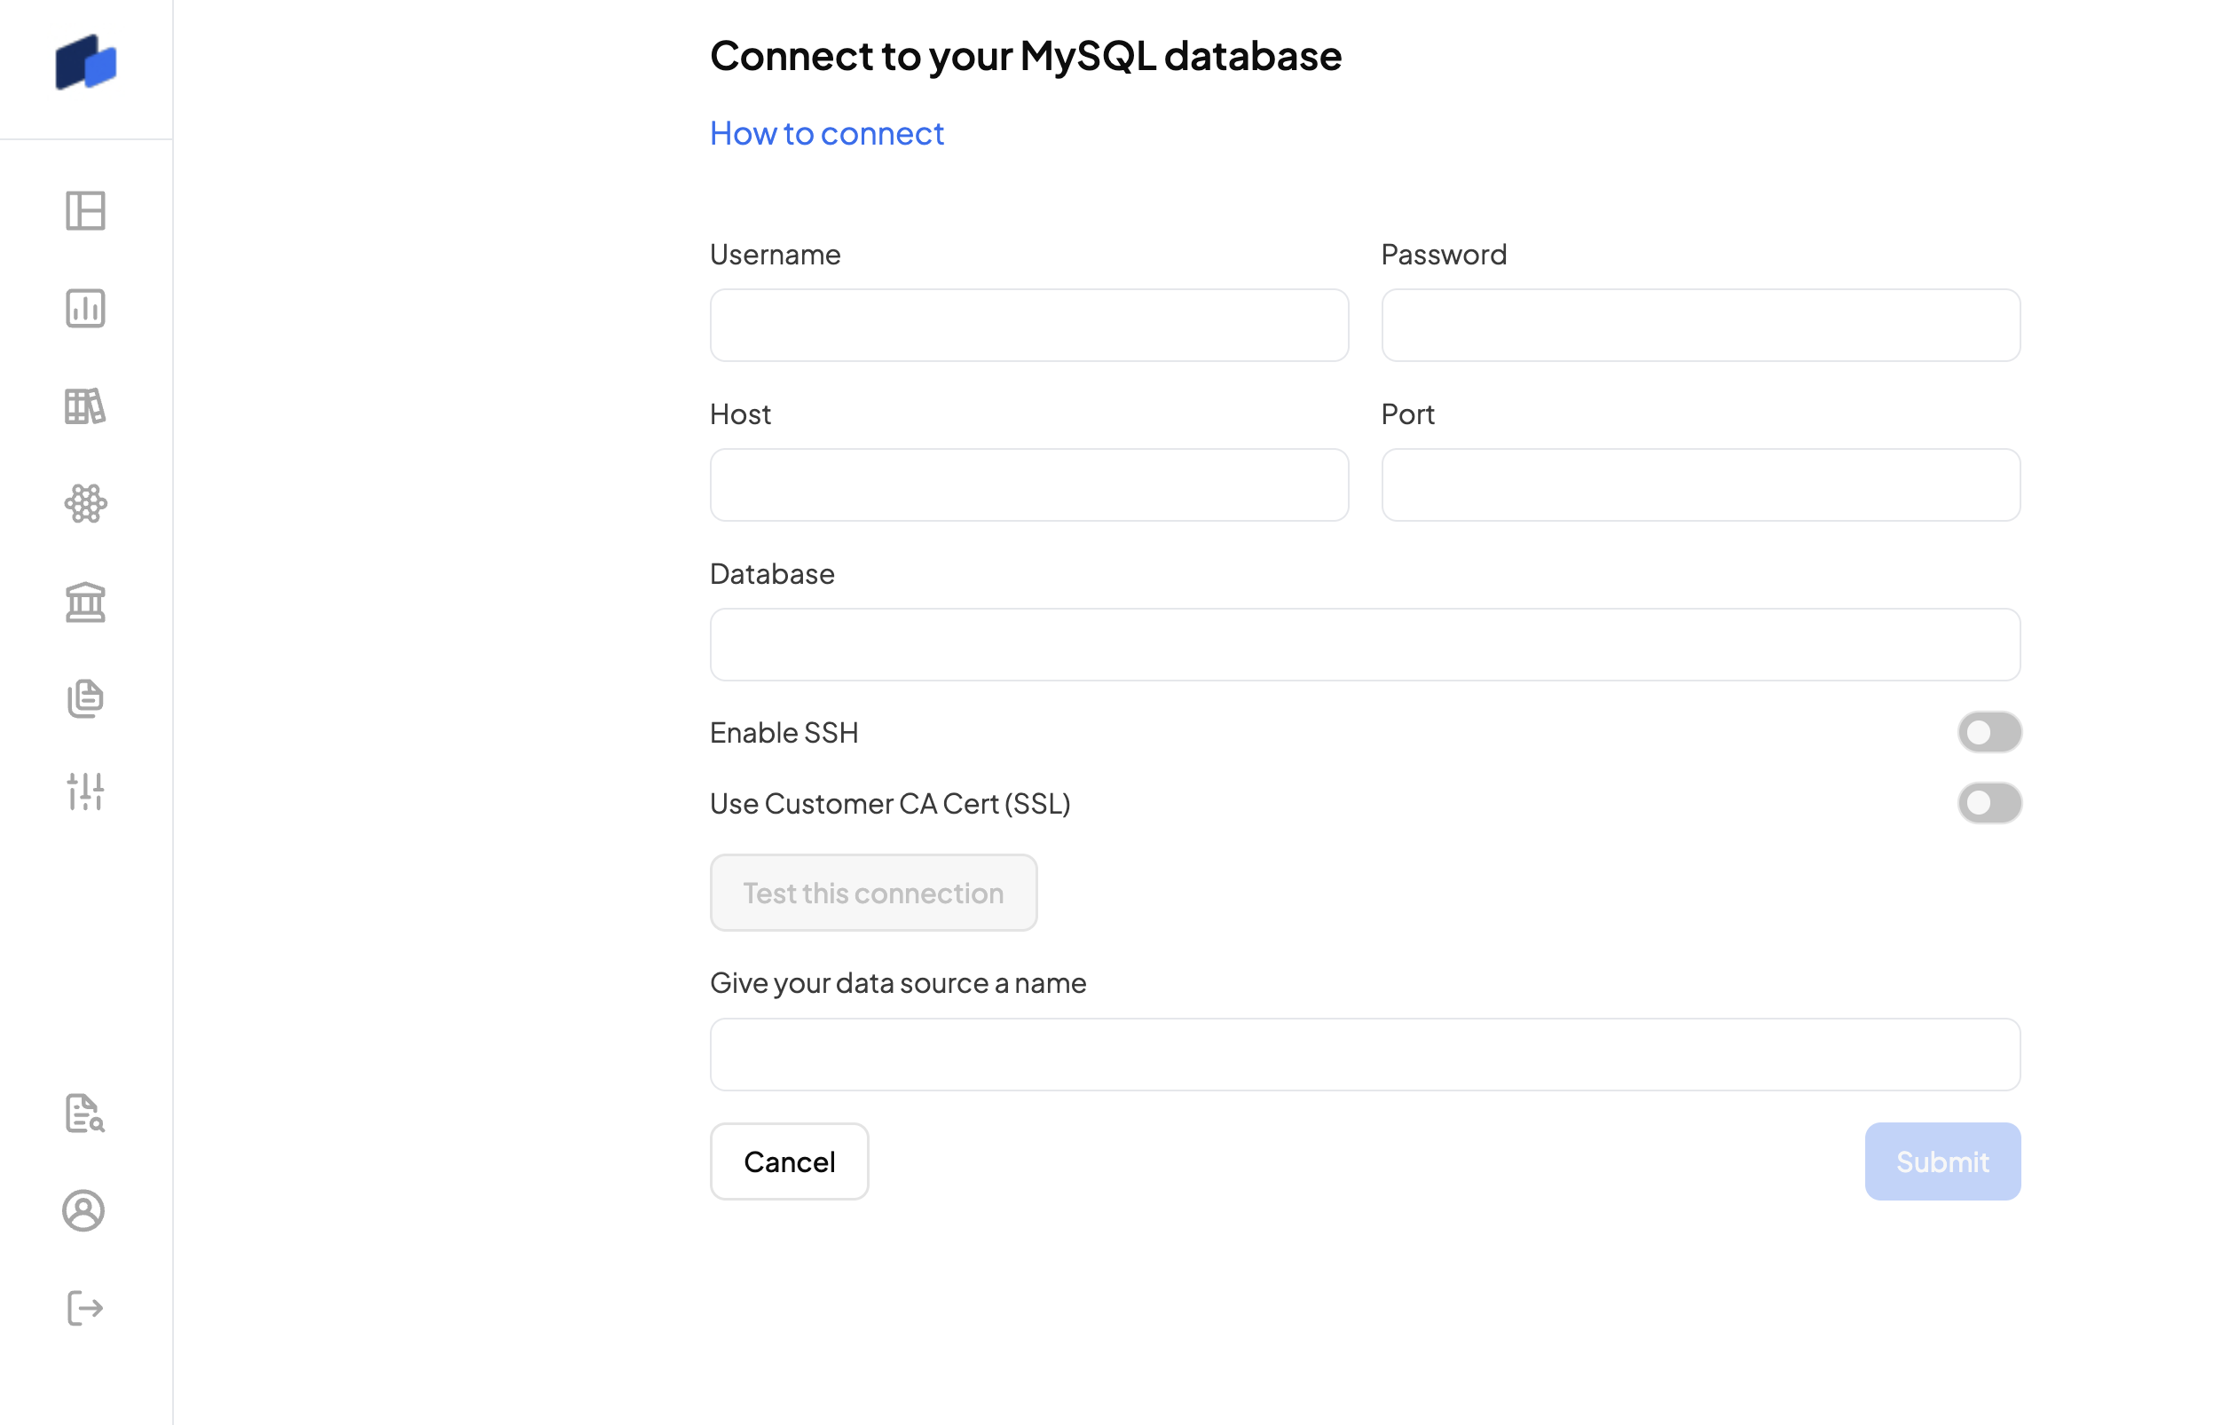Open the document search icon in sidebar
This screenshot has width=2229, height=1425.
(x=85, y=1114)
